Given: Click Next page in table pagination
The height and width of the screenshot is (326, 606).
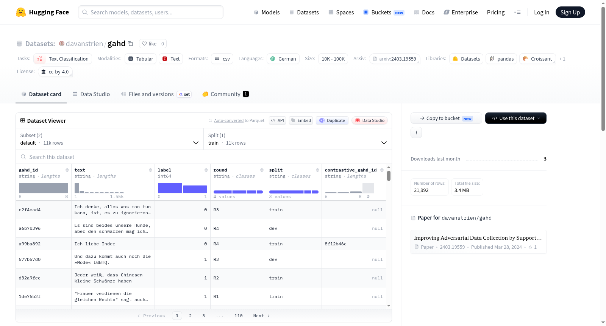Looking at the screenshot, I should (x=261, y=316).
